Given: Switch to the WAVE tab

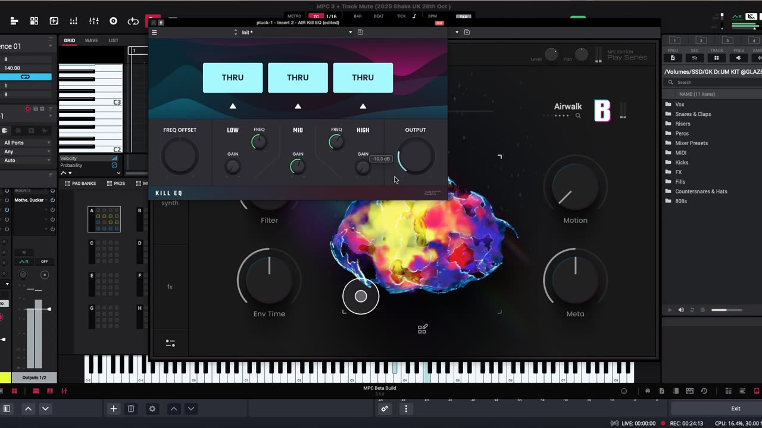Looking at the screenshot, I should [92, 40].
